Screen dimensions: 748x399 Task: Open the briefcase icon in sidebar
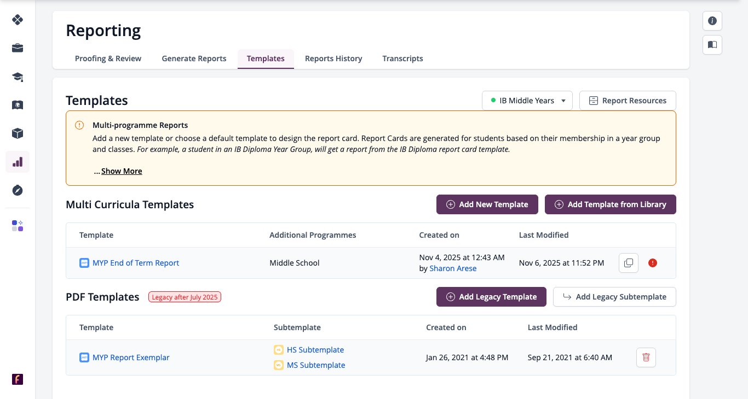(x=18, y=48)
